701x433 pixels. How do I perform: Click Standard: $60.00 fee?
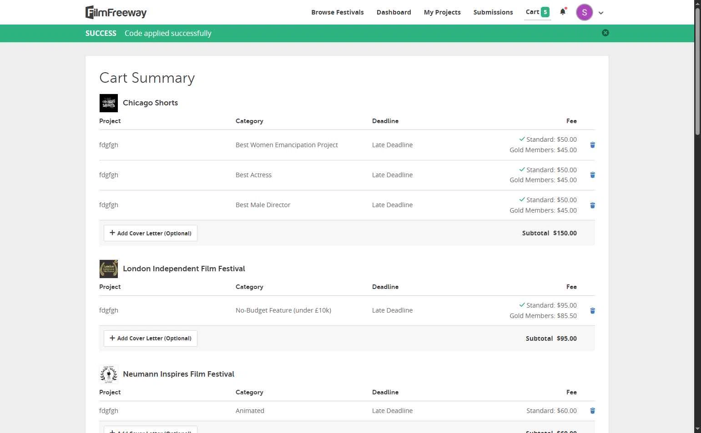point(551,411)
